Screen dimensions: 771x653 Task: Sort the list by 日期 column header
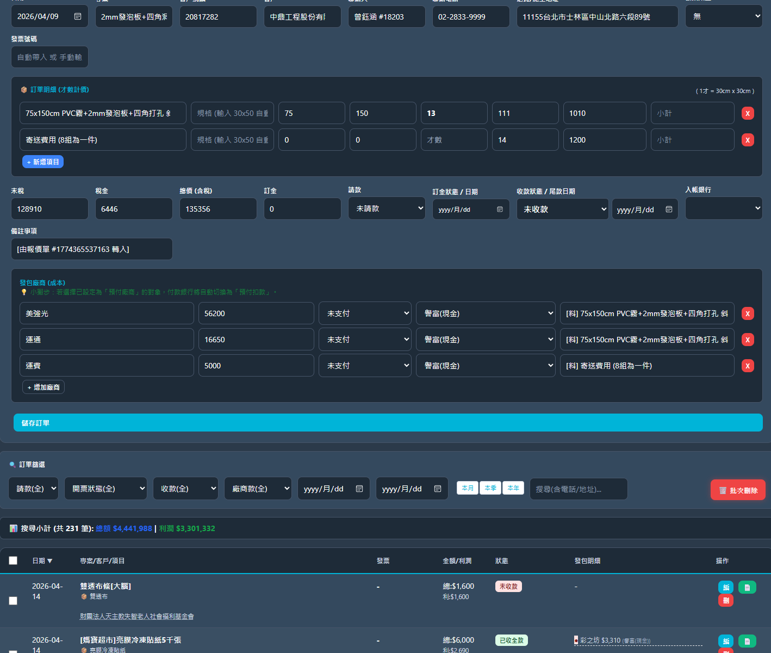(42, 560)
